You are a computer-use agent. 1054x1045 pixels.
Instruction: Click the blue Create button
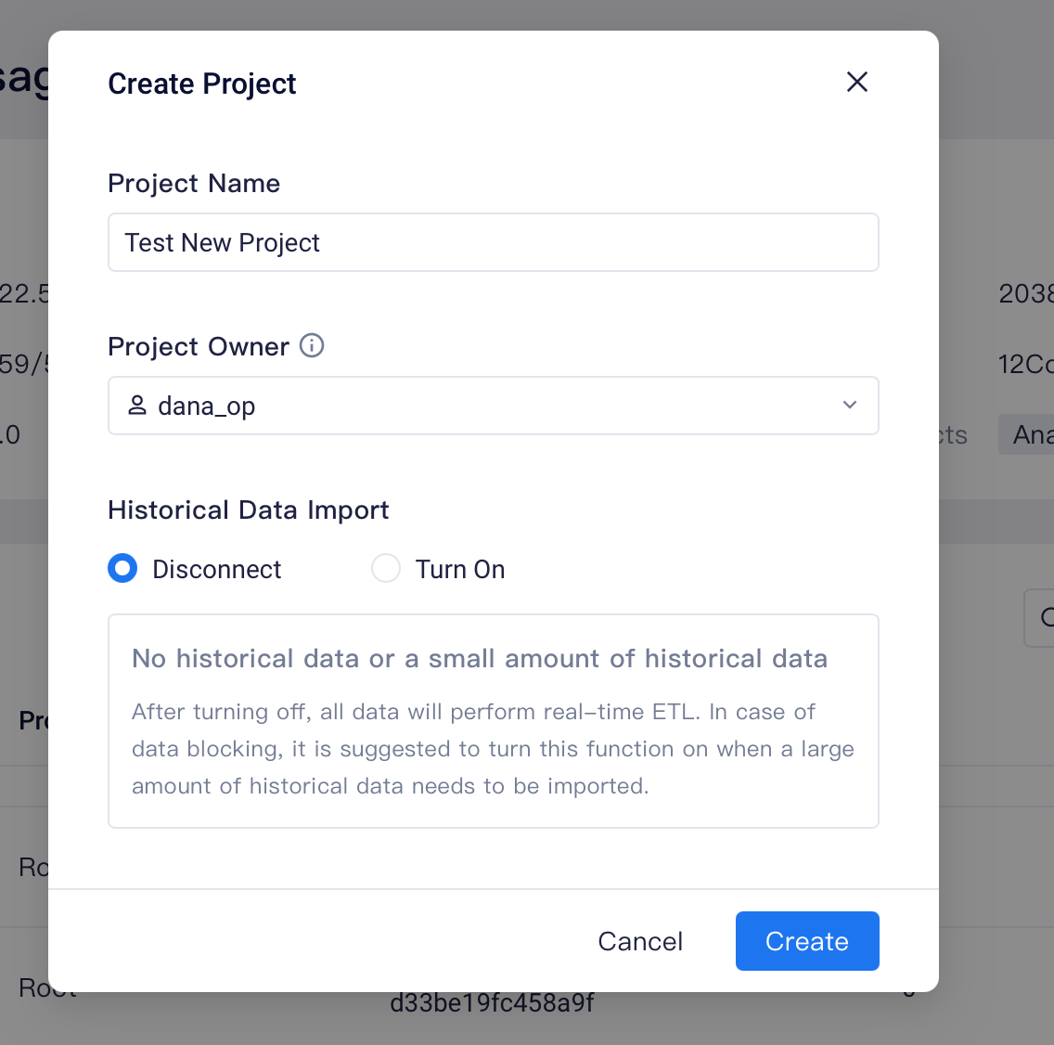coord(807,941)
